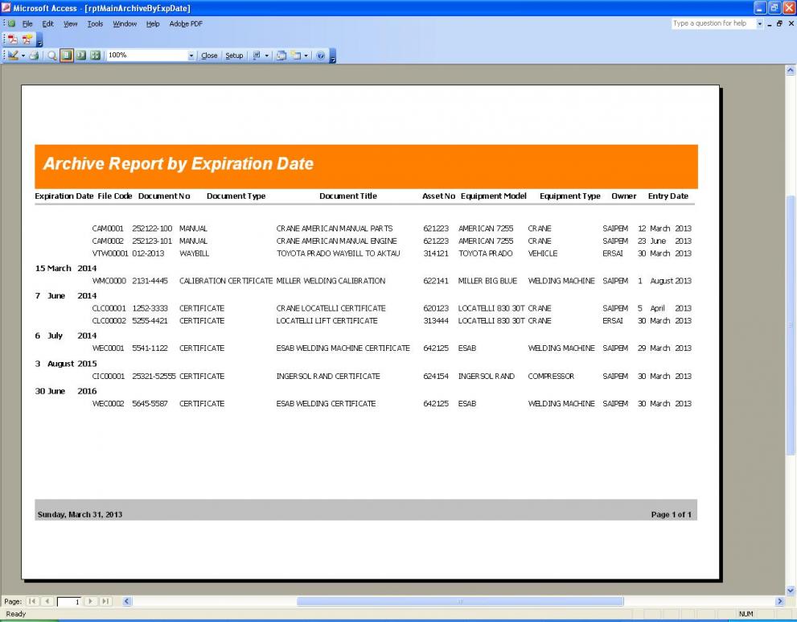Open the File menu
The height and width of the screenshot is (622, 797).
click(x=27, y=24)
